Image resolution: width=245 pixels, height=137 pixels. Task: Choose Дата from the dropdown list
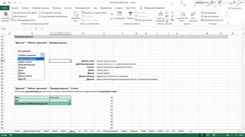point(31,70)
